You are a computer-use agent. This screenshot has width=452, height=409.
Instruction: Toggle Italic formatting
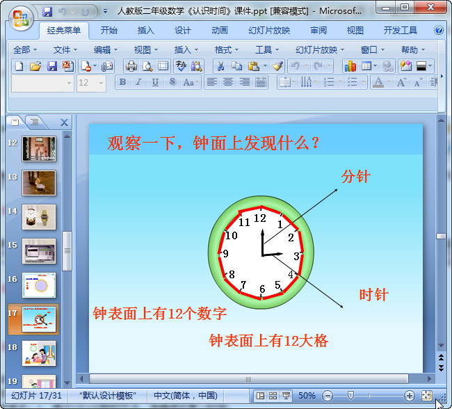(138, 82)
